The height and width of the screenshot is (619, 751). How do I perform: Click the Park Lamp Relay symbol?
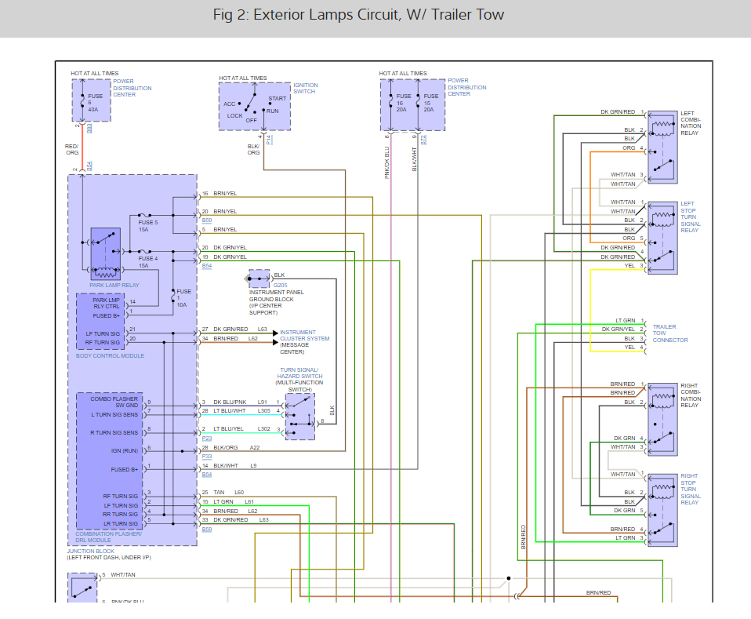tap(104, 253)
